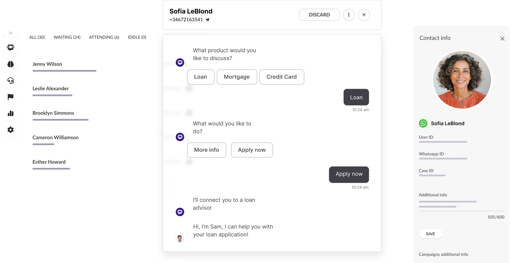Click Jenny Wilson's conversation in the list
Viewport: 510px width, 263px height.
pyautogui.click(x=47, y=64)
